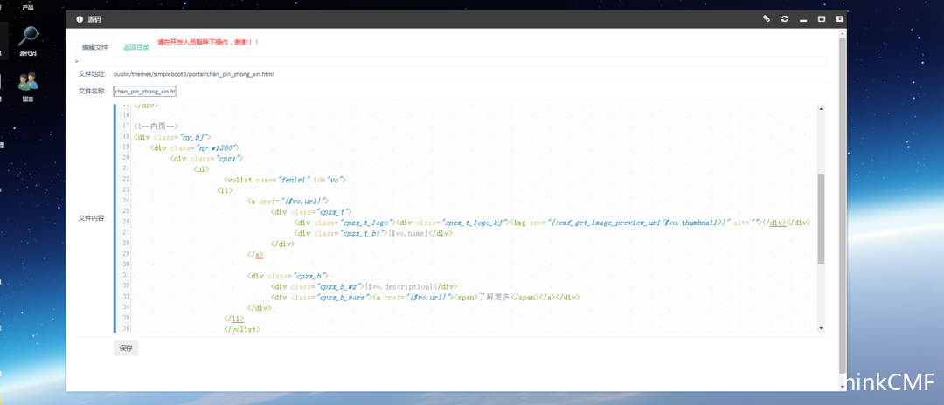Click the volist name fenlei line 22
The image size is (944, 405).
[x=284, y=180]
